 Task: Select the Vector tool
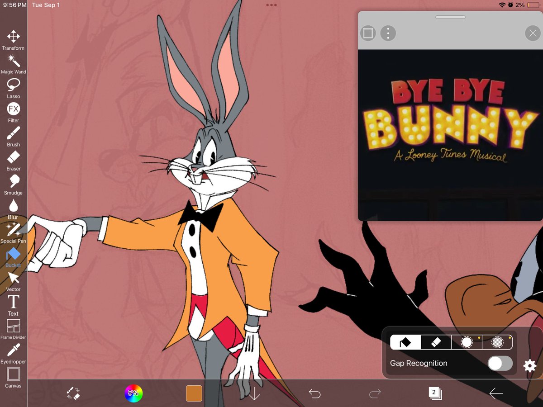13,281
